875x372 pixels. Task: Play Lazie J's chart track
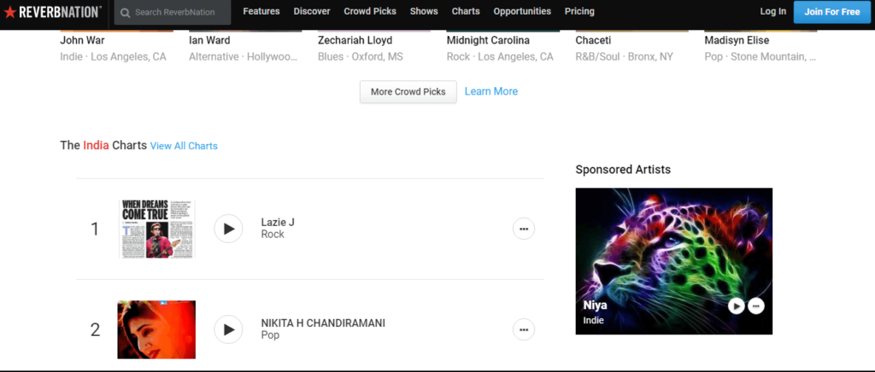click(x=228, y=229)
